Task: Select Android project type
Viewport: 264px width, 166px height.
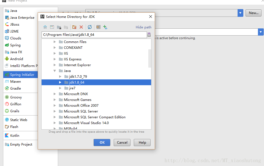Action: (20, 59)
